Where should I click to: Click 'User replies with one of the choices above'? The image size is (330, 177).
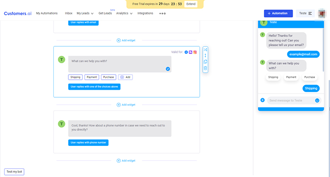pos(94,87)
